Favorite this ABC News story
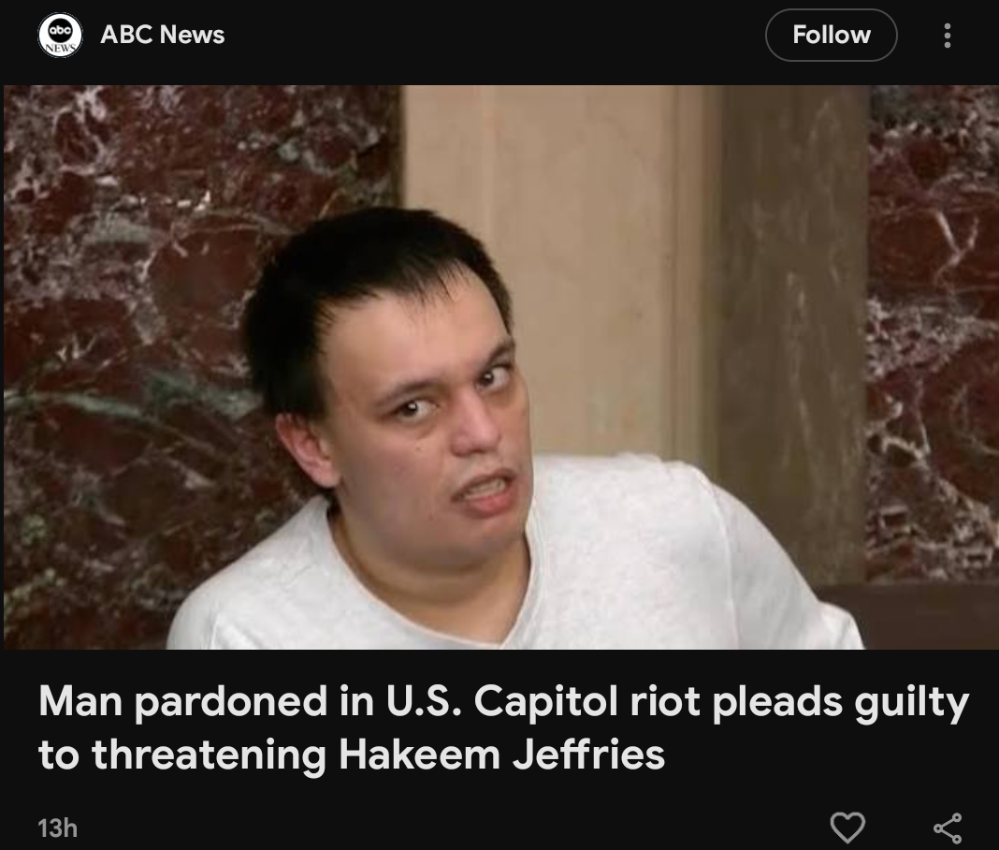 click(x=847, y=827)
